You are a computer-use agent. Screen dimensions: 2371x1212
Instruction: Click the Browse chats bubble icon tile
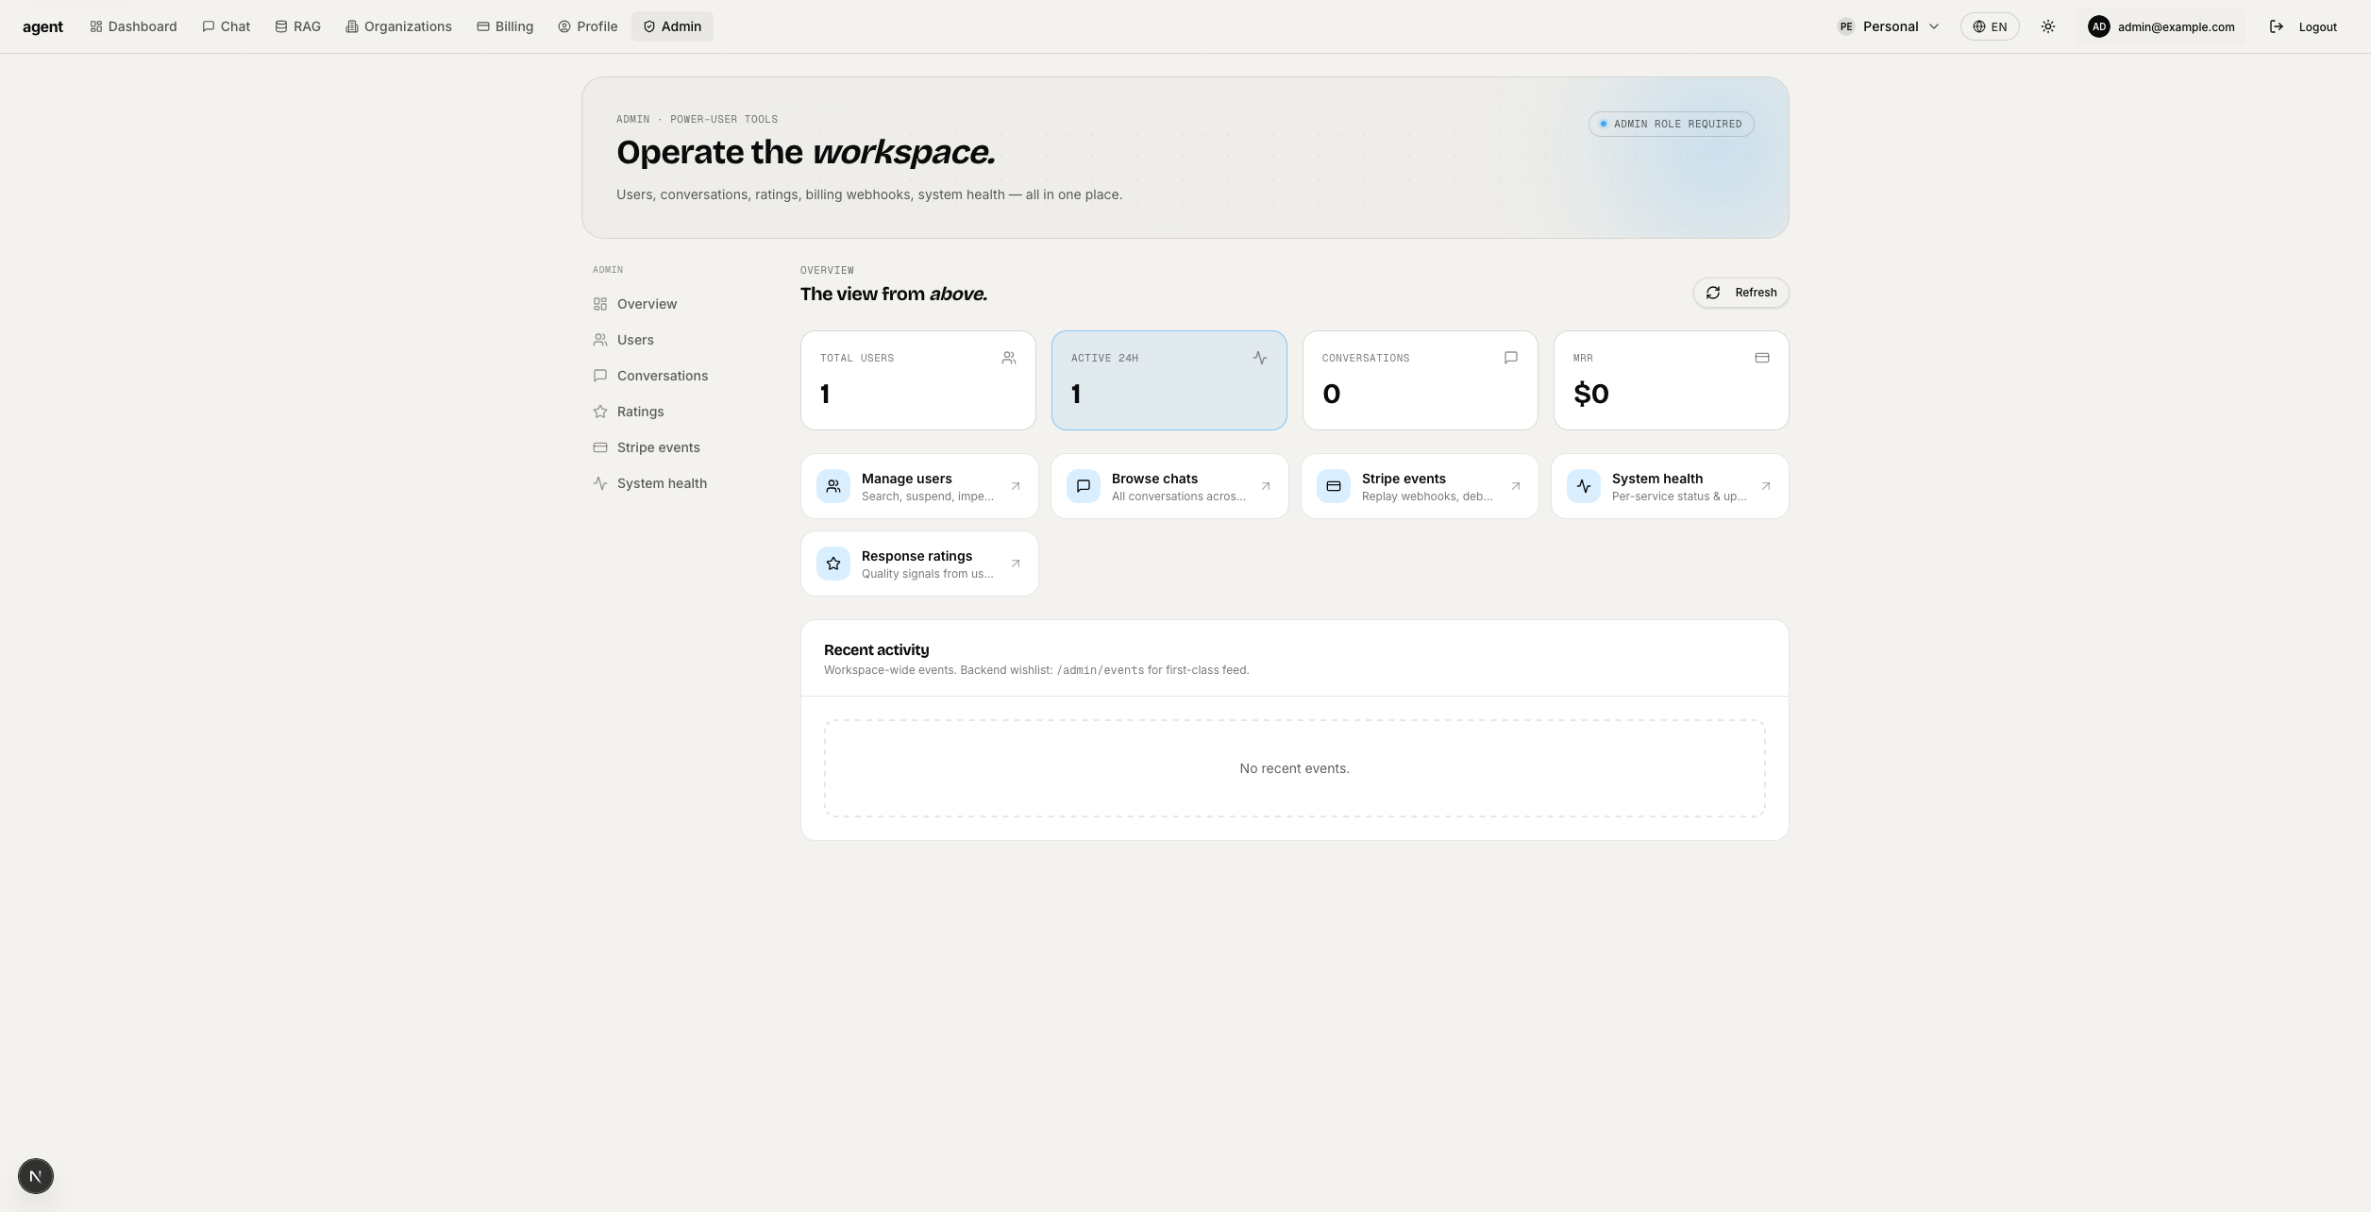[1084, 486]
